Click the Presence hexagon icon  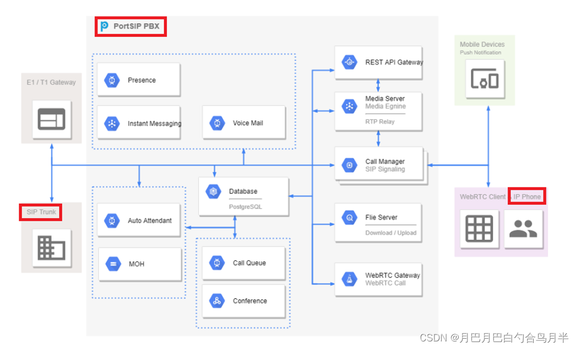(112, 80)
